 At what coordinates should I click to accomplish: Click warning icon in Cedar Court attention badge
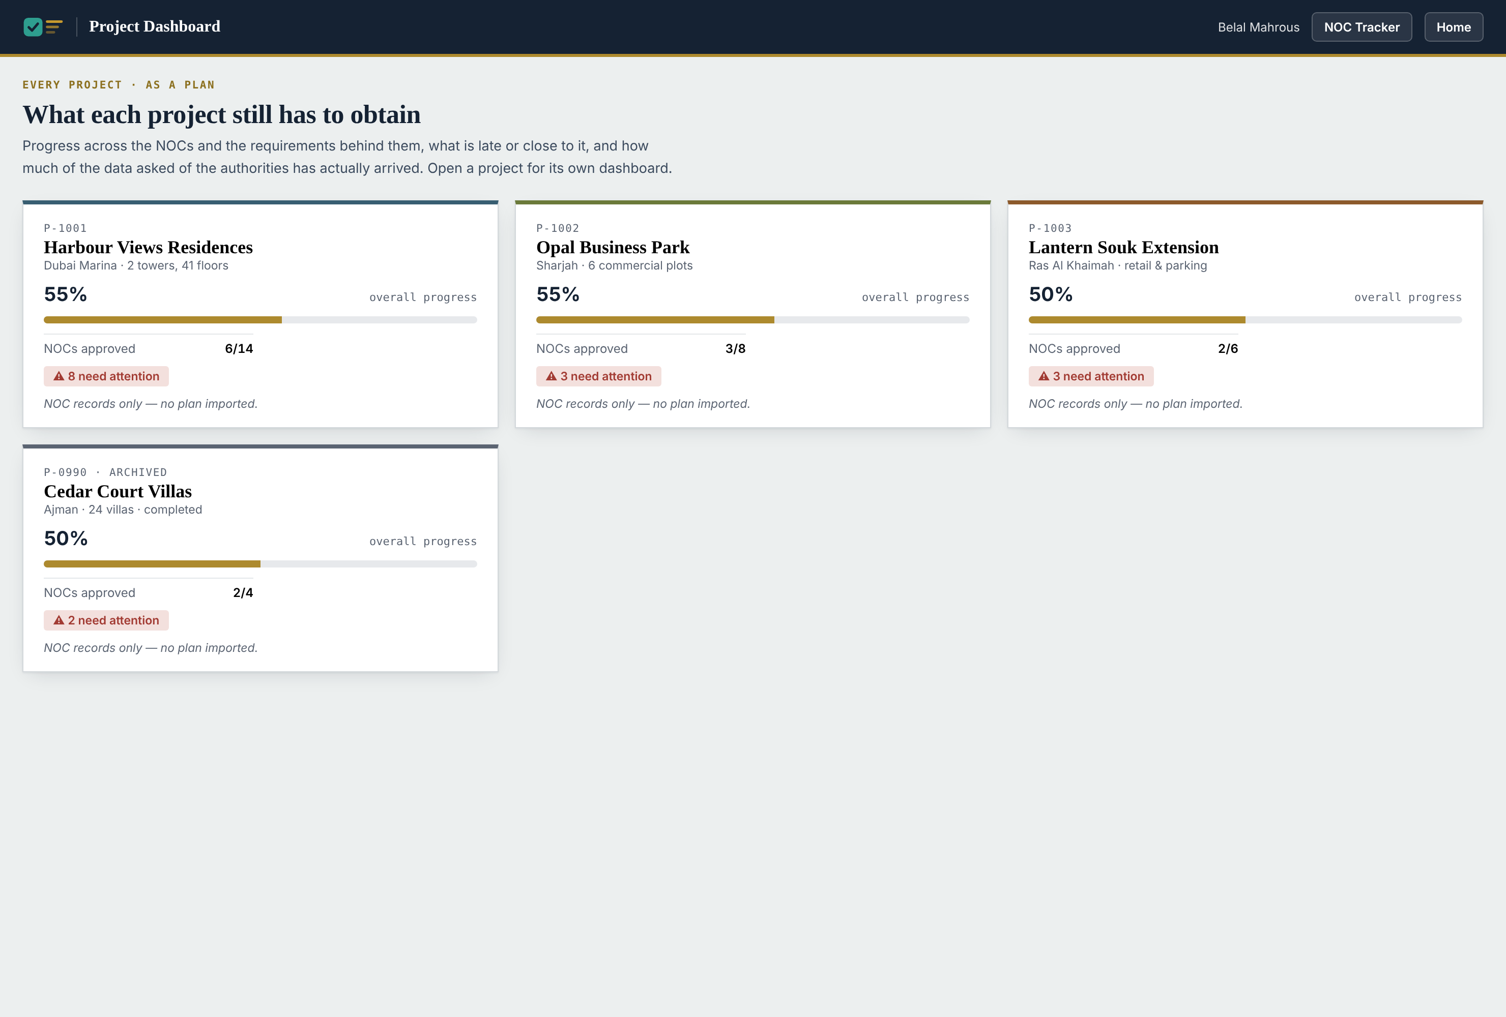coord(59,620)
